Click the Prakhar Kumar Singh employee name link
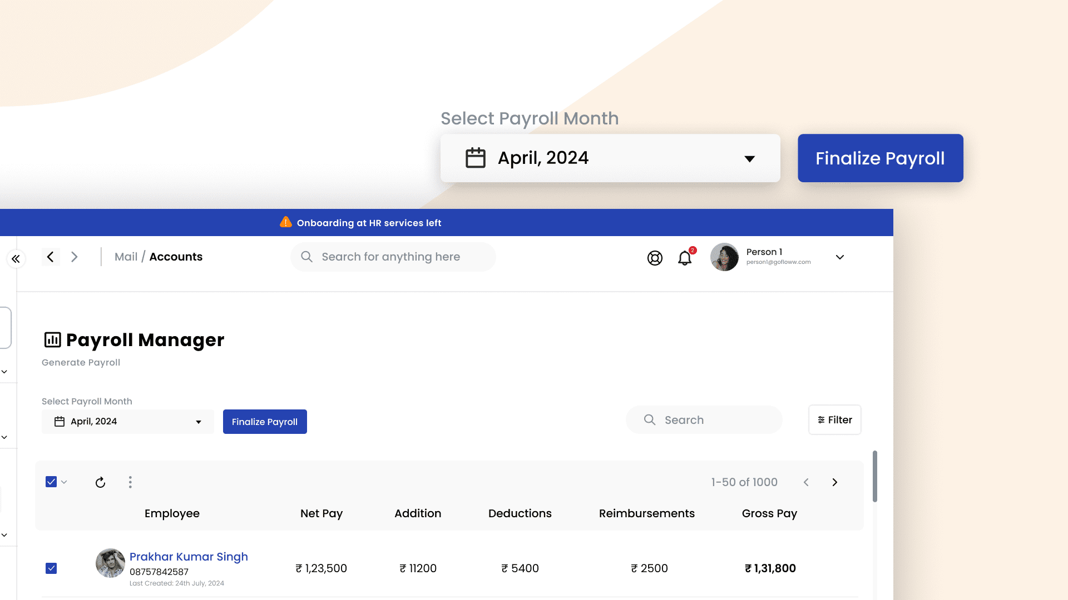 [189, 557]
